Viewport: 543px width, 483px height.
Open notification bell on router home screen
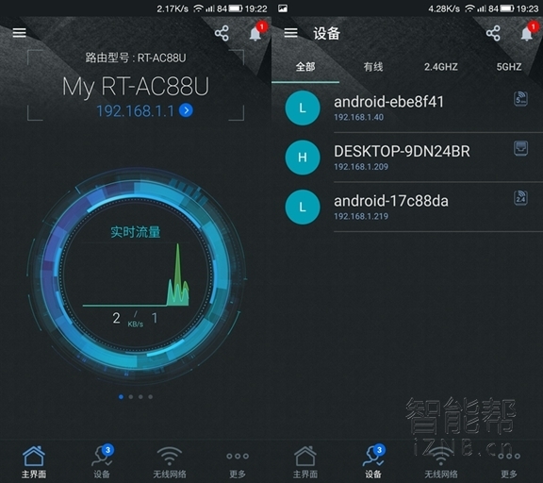pos(255,34)
